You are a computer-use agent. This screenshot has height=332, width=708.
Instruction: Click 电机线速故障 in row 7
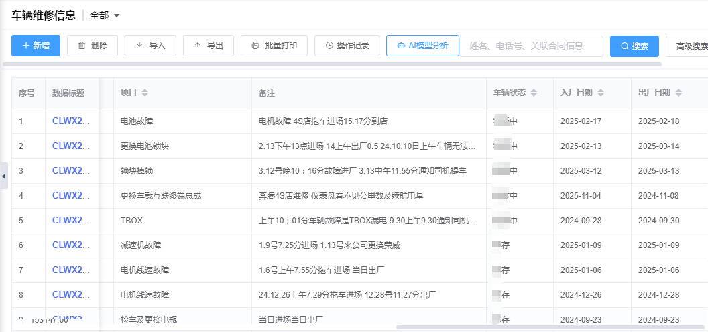point(145,270)
